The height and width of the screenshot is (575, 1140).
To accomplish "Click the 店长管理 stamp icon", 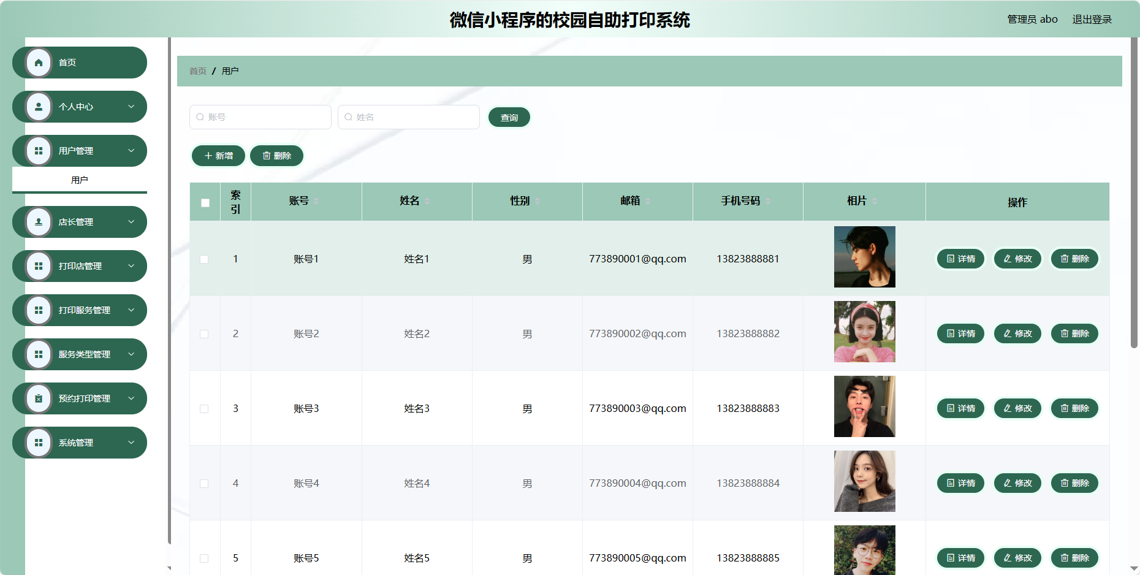I will [x=39, y=222].
